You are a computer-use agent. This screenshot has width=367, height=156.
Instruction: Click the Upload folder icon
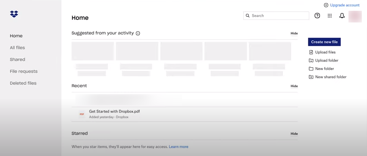pos(311,60)
